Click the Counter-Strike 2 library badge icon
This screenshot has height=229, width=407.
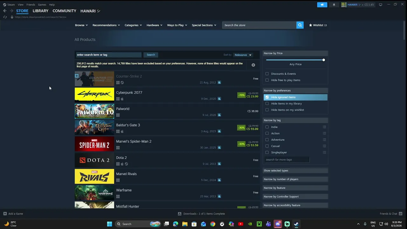77,76
